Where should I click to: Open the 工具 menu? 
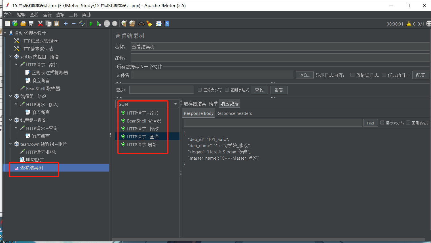(x=73, y=15)
